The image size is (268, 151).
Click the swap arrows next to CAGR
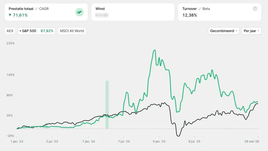(36, 9)
